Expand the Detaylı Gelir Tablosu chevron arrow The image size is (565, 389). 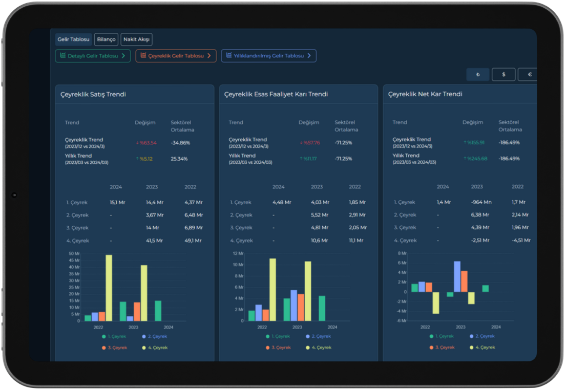(x=123, y=56)
